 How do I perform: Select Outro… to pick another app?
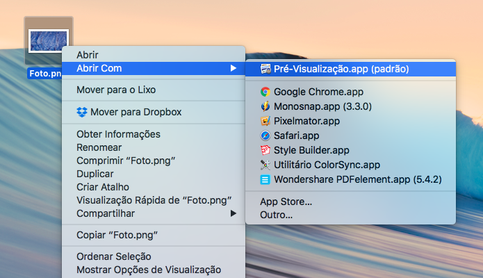point(350,215)
